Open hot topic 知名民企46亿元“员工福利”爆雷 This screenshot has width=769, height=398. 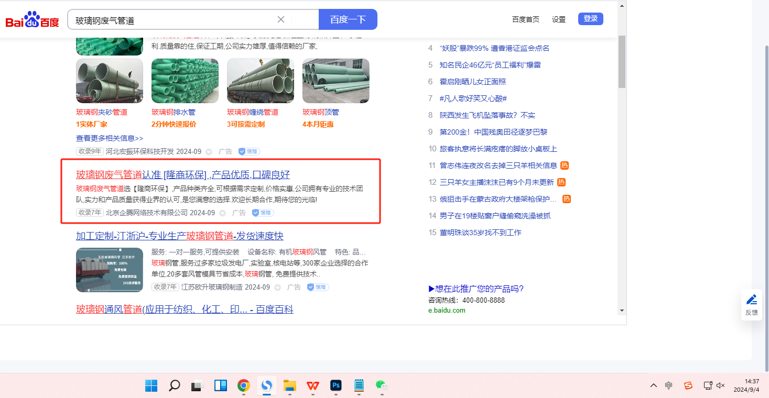tap(490, 65)
